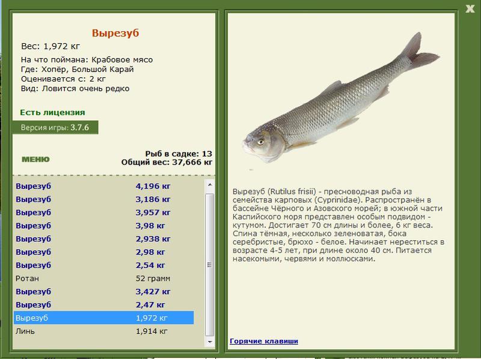Close the fish info window with X

[x=470, y=8]
